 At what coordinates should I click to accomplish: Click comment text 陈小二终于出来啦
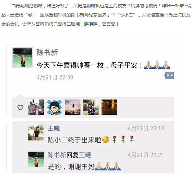75,140
